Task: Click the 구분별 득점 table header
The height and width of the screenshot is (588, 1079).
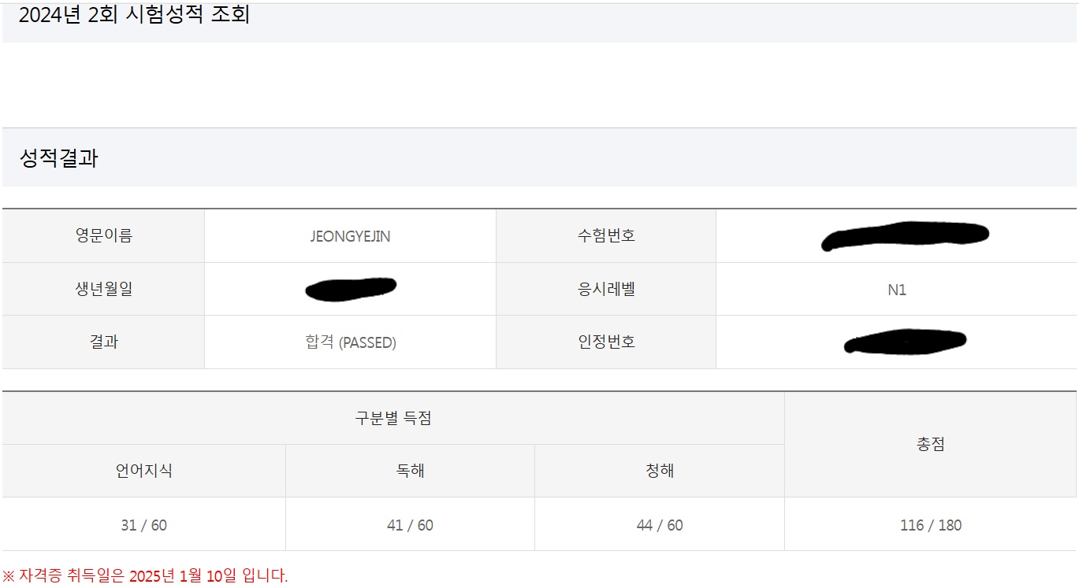Action: pos(393,419)
